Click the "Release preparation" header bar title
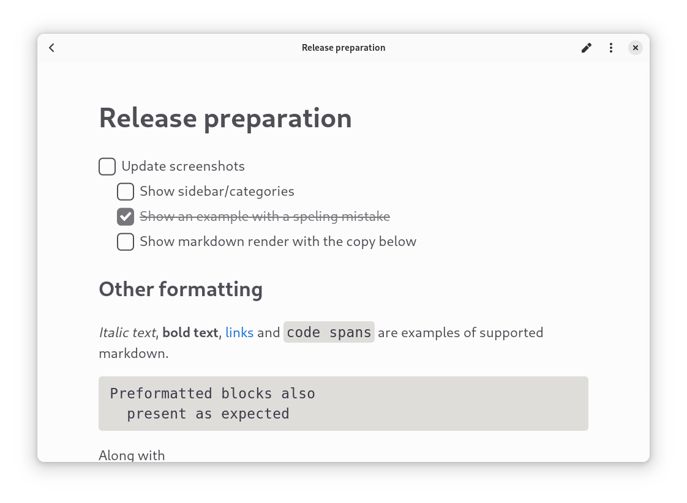The image size is (687, 503). pos(343,48)
